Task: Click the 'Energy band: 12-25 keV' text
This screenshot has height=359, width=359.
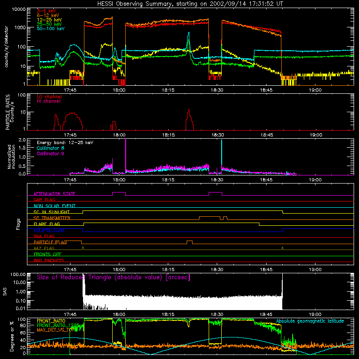Action: click(x=65, y=143)
